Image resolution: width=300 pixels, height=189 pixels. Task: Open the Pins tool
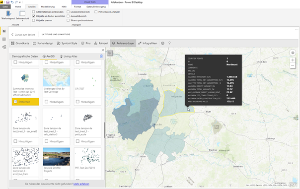86,43
